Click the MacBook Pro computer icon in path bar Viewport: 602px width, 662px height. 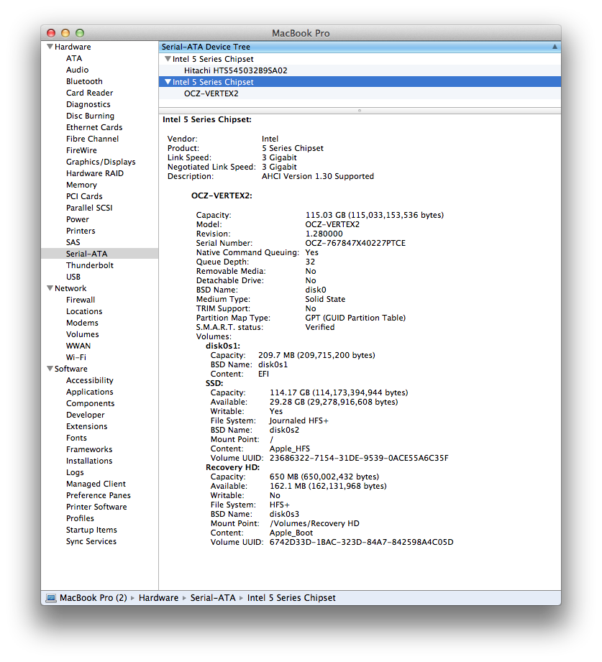(x=51, y=598)
